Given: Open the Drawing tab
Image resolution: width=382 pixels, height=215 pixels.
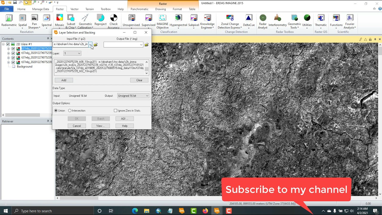Looking at the screenshot, I should pyautogui.click(x=161, y=9).
